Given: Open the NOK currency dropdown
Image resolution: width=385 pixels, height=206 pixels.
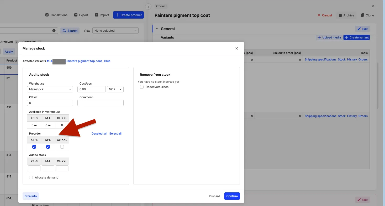Looking at the screenshot, I should tap(115, 89).
